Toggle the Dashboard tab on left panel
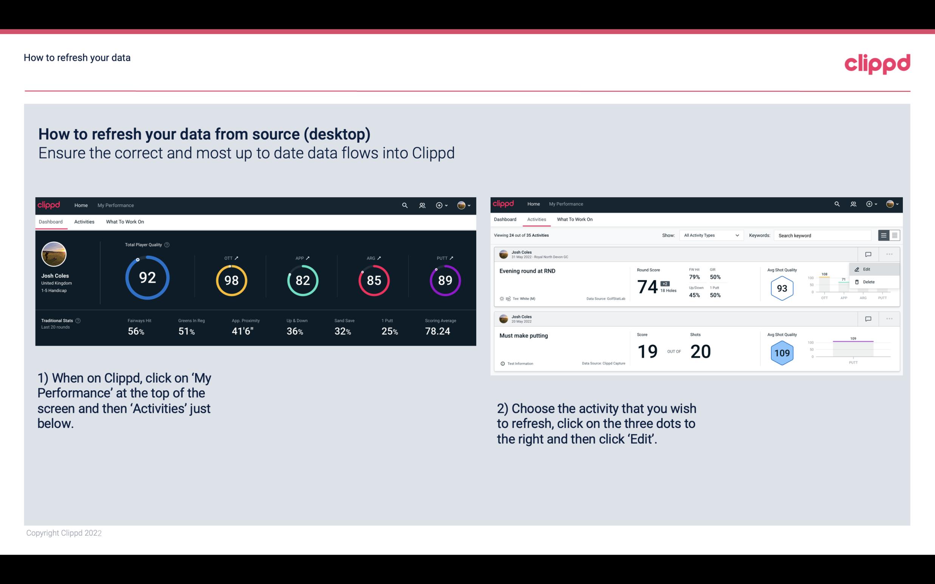935x584 pixels. (51, 221)
